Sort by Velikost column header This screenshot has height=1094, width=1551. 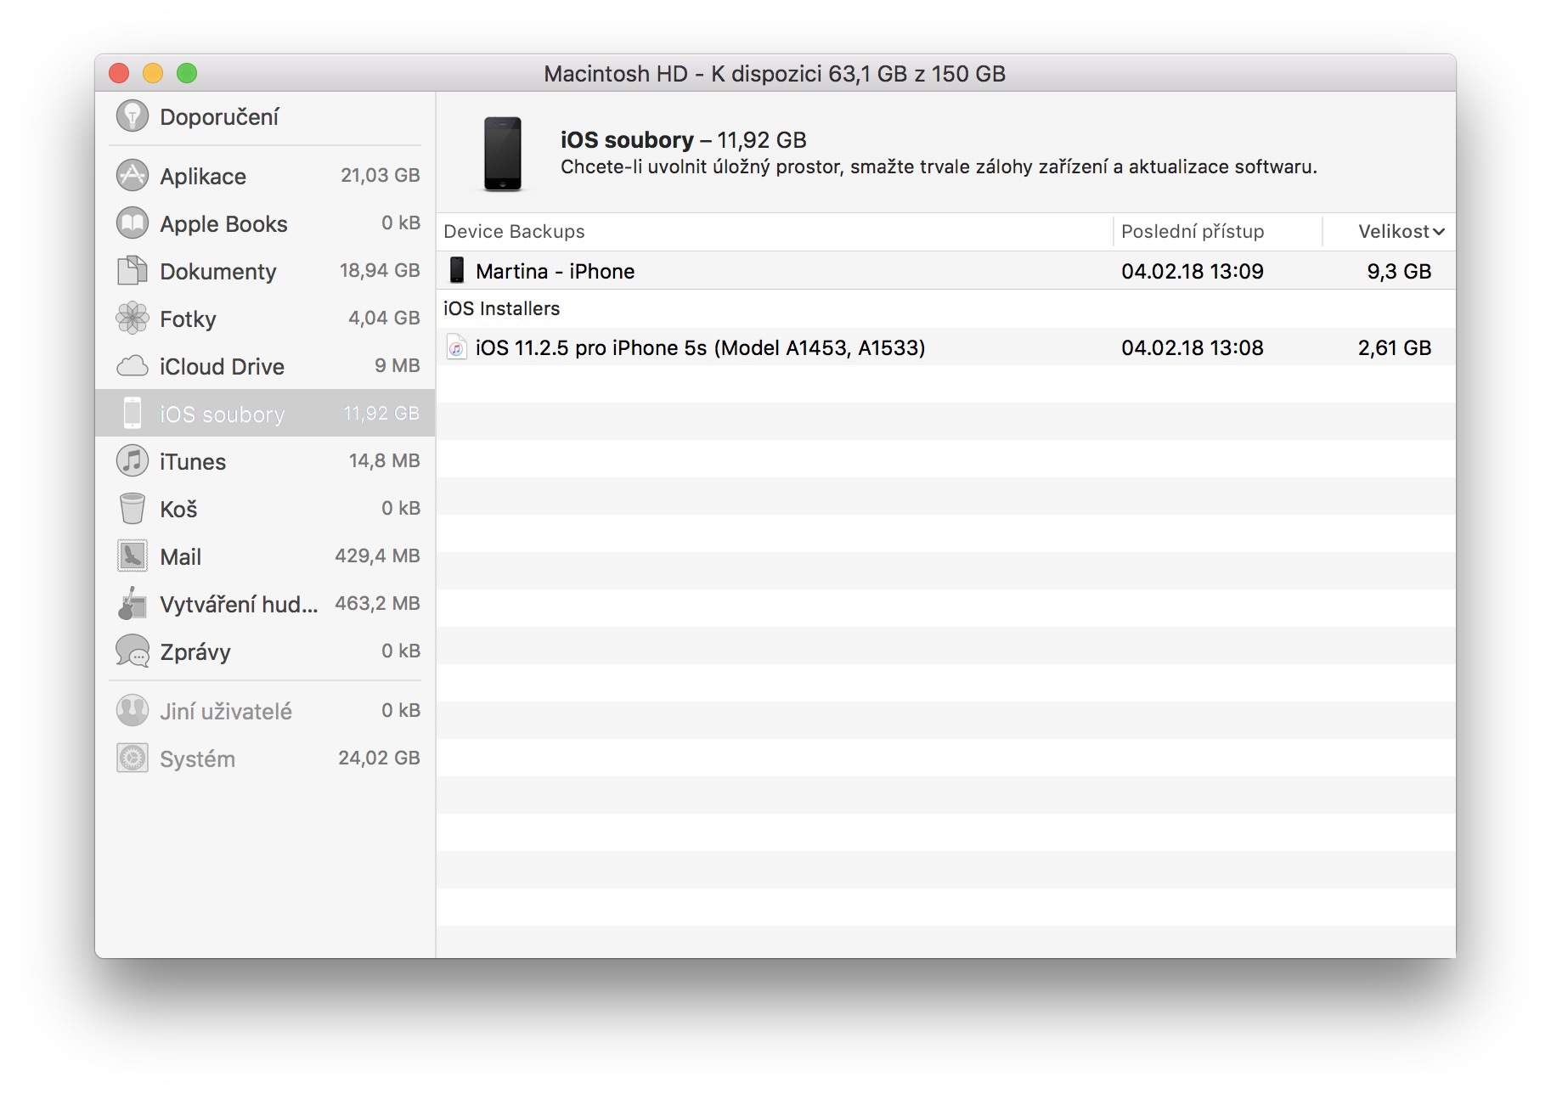pos(1390,231)
